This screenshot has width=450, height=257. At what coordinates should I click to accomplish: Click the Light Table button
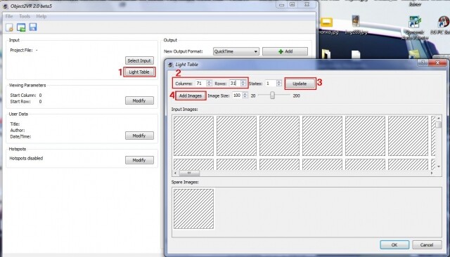click(x=139, y=72)
